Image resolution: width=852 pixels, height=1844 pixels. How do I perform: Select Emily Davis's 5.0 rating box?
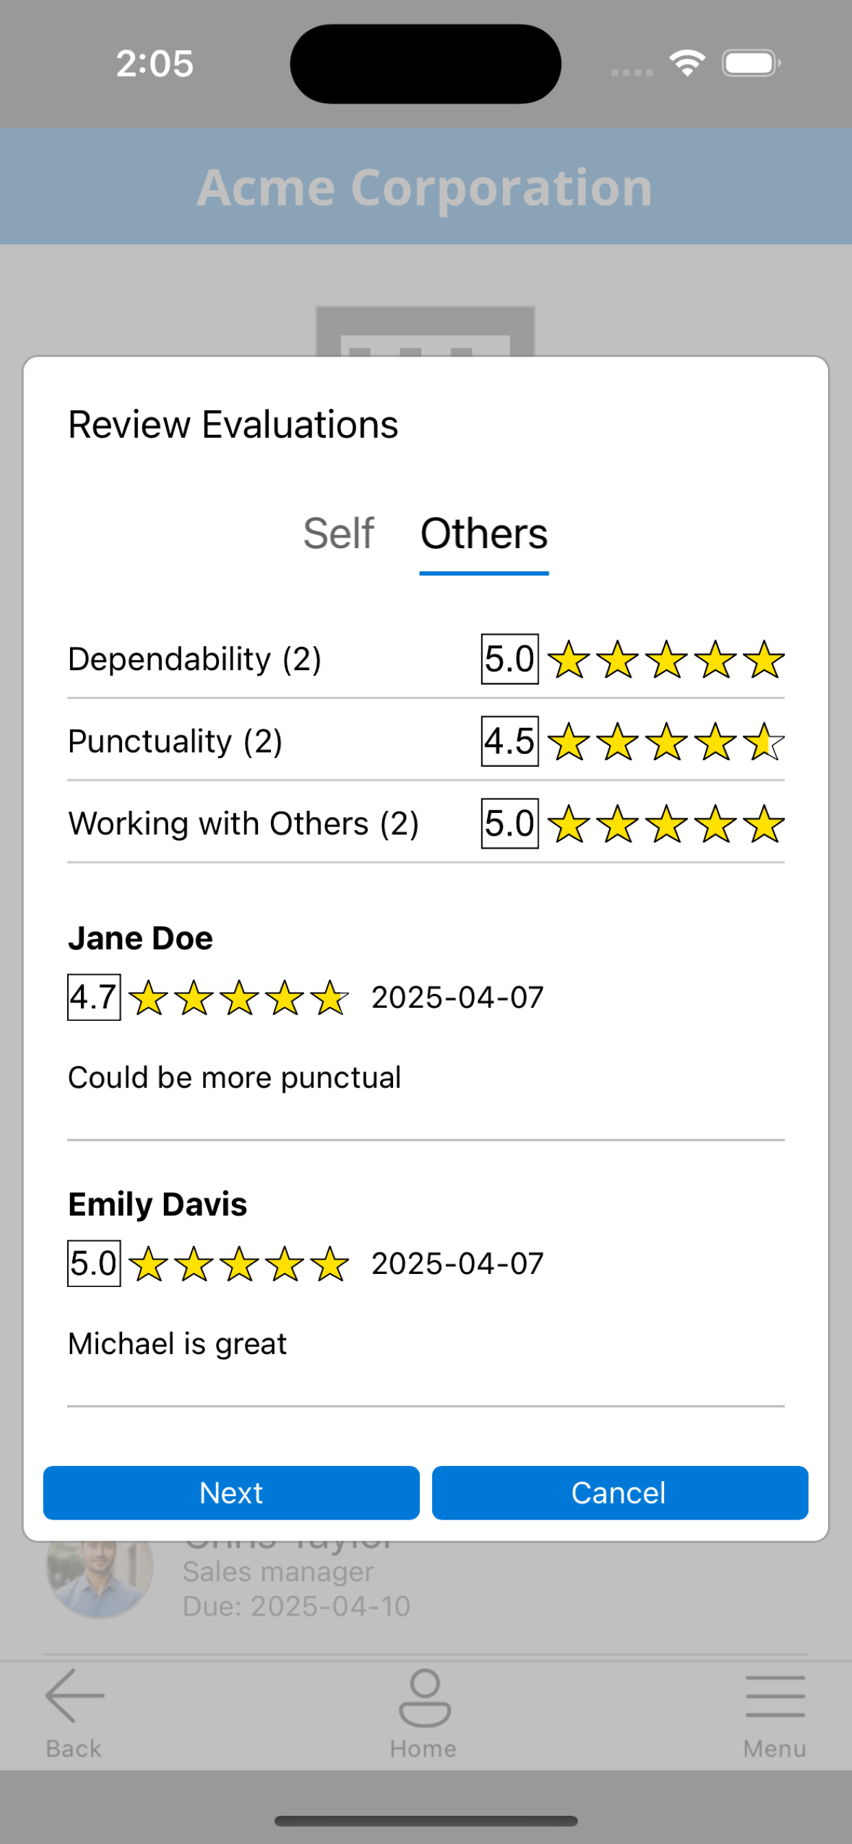[94, 1264]
